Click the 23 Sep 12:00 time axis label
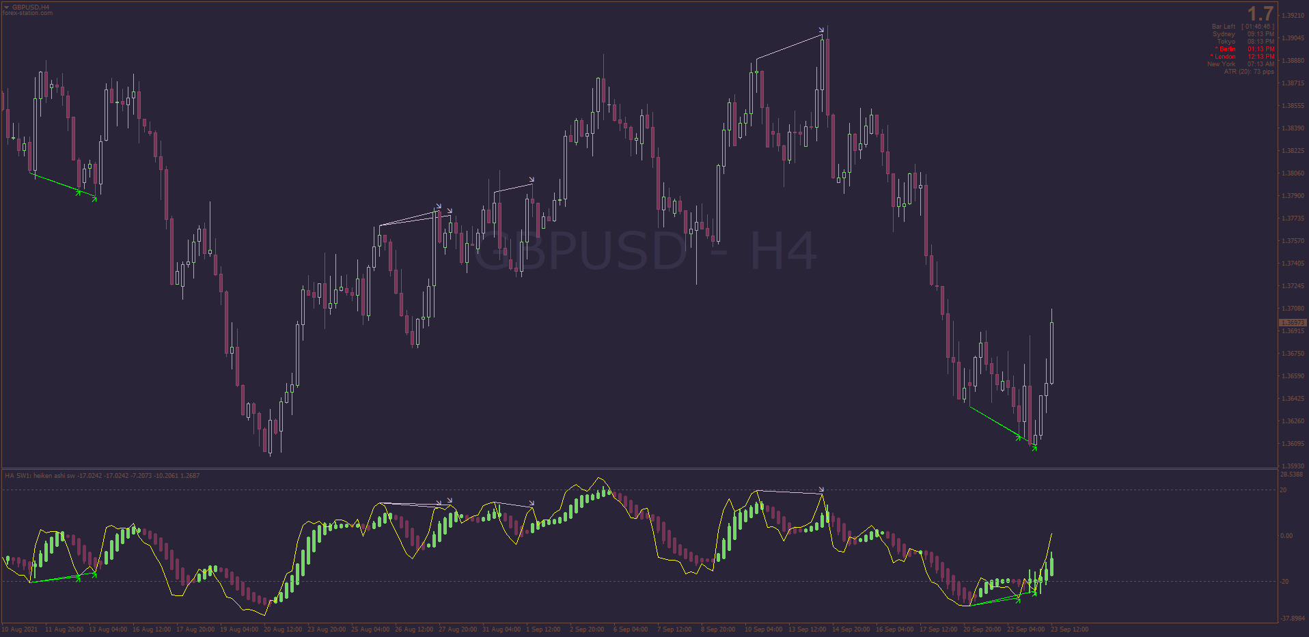The image size is (1309, 637). pos(1070,629)
